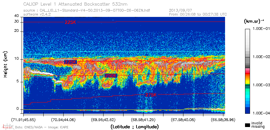The height and width of the screenshot is (130, 270).
Task: Click the '225K' label near 10 km
Action: click(x=70, y=62)
